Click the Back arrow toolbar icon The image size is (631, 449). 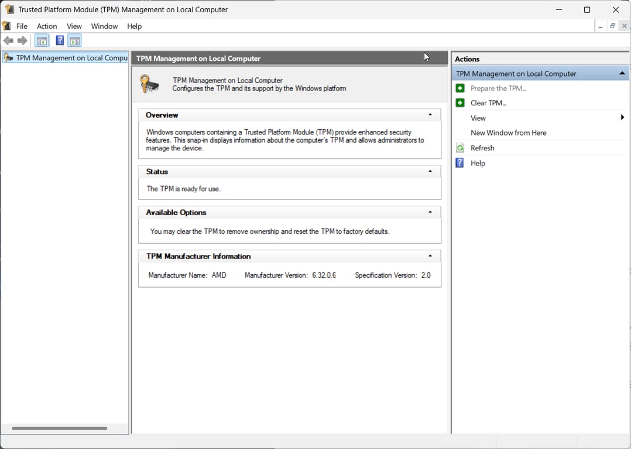(x=8, y=40)
